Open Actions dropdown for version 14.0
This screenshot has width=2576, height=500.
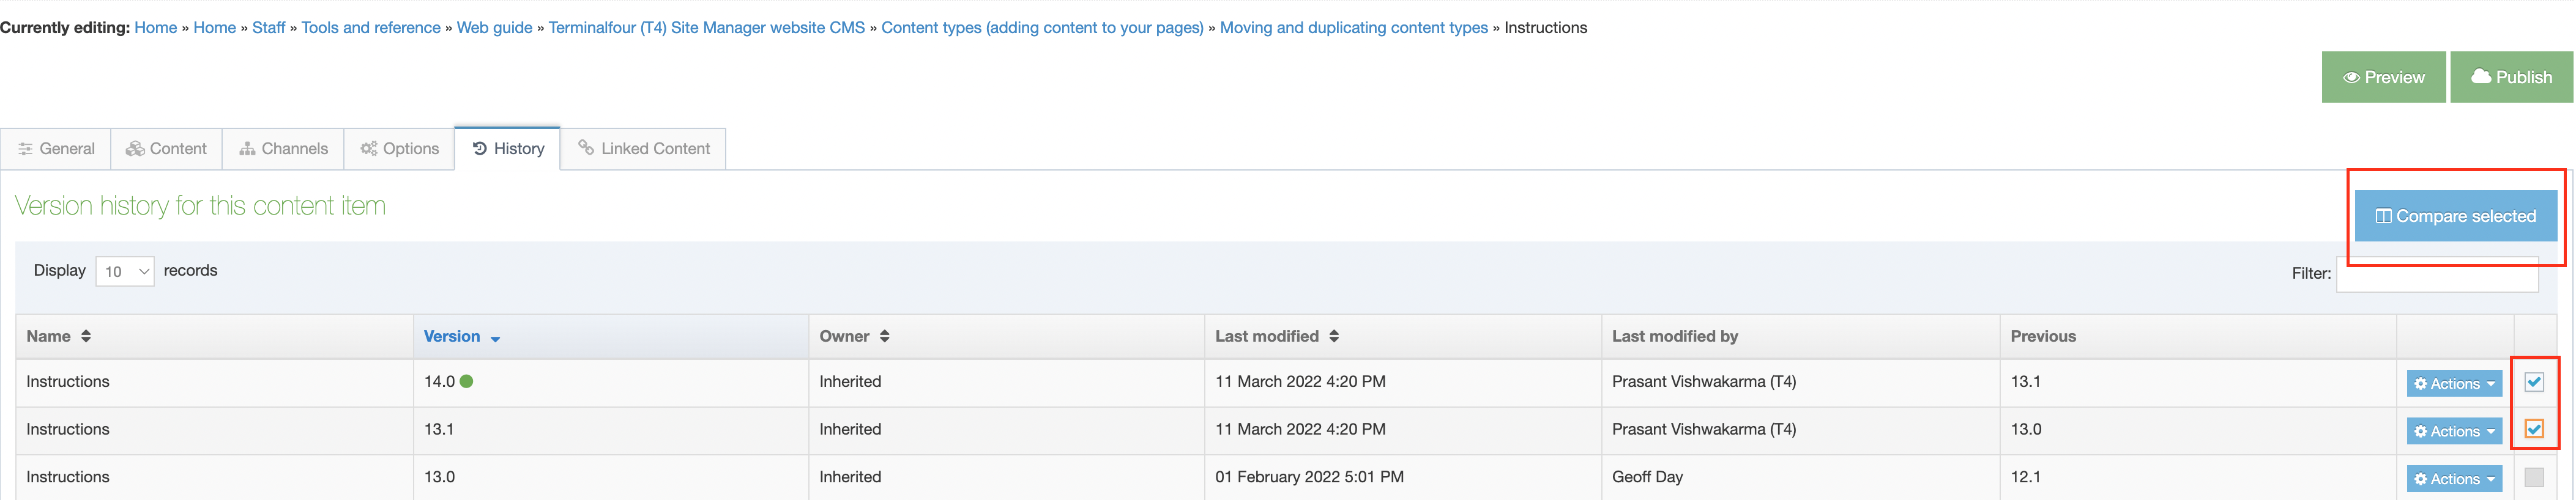coord(2453,384)
